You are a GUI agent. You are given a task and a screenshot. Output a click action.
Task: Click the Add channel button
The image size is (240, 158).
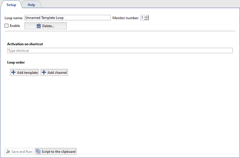coord(54,73)
